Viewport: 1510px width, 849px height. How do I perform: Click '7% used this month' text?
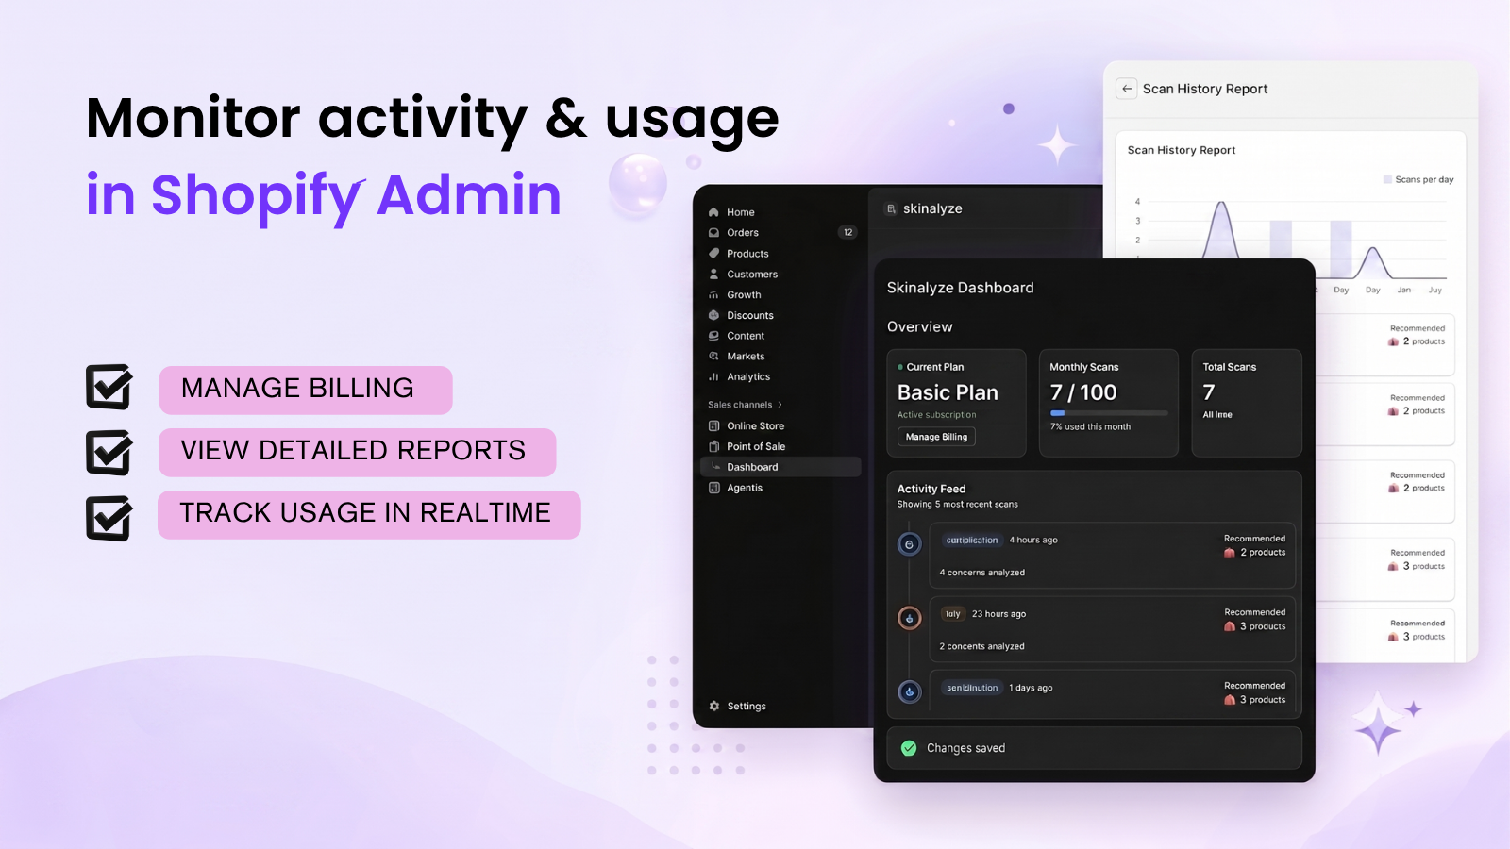1090,426
